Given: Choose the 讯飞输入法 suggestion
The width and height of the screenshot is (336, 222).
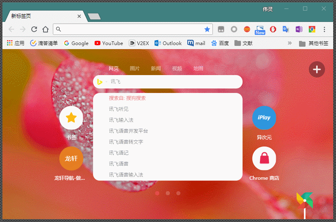Looking at the screenshot, I should (x=121, y=120).
